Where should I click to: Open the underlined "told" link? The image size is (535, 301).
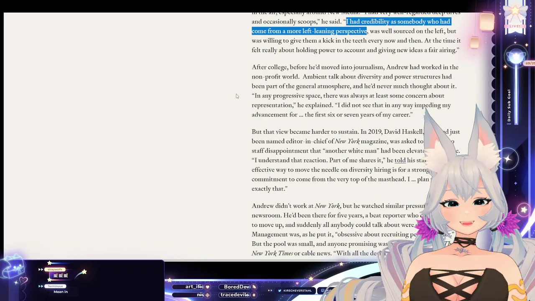click(x=400, y=160)
